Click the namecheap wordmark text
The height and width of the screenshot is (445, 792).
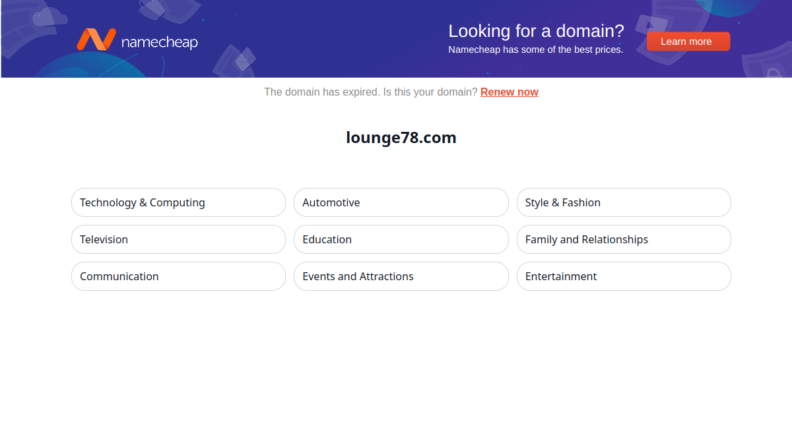click(x=160, y=42)
